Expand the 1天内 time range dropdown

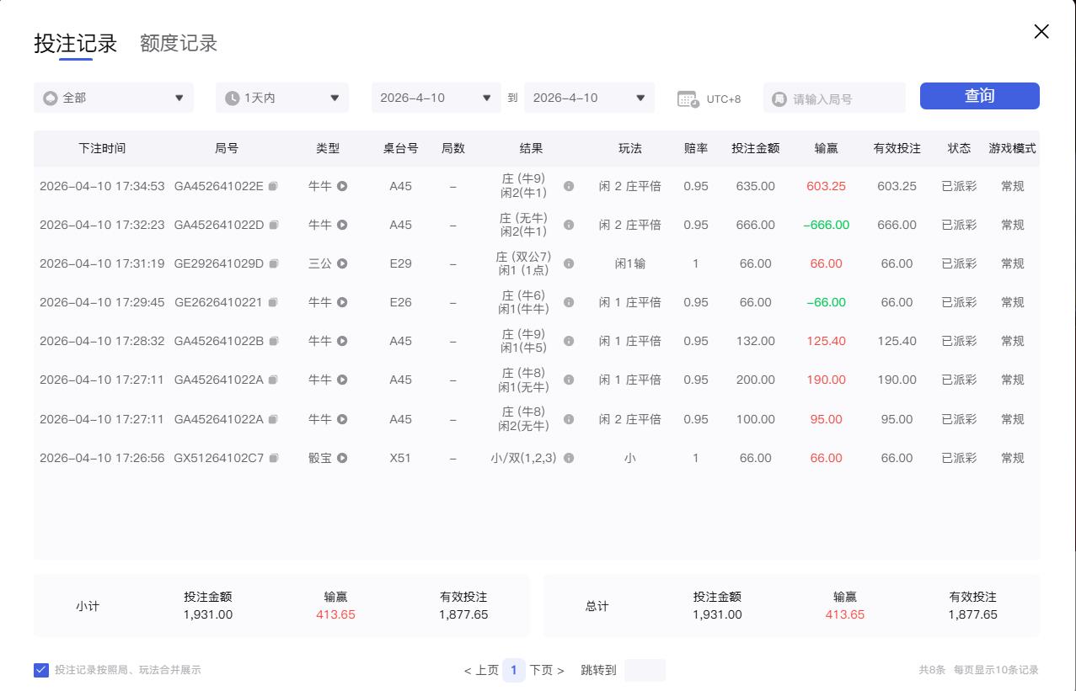pyautogui.click(x=281, y=97)
